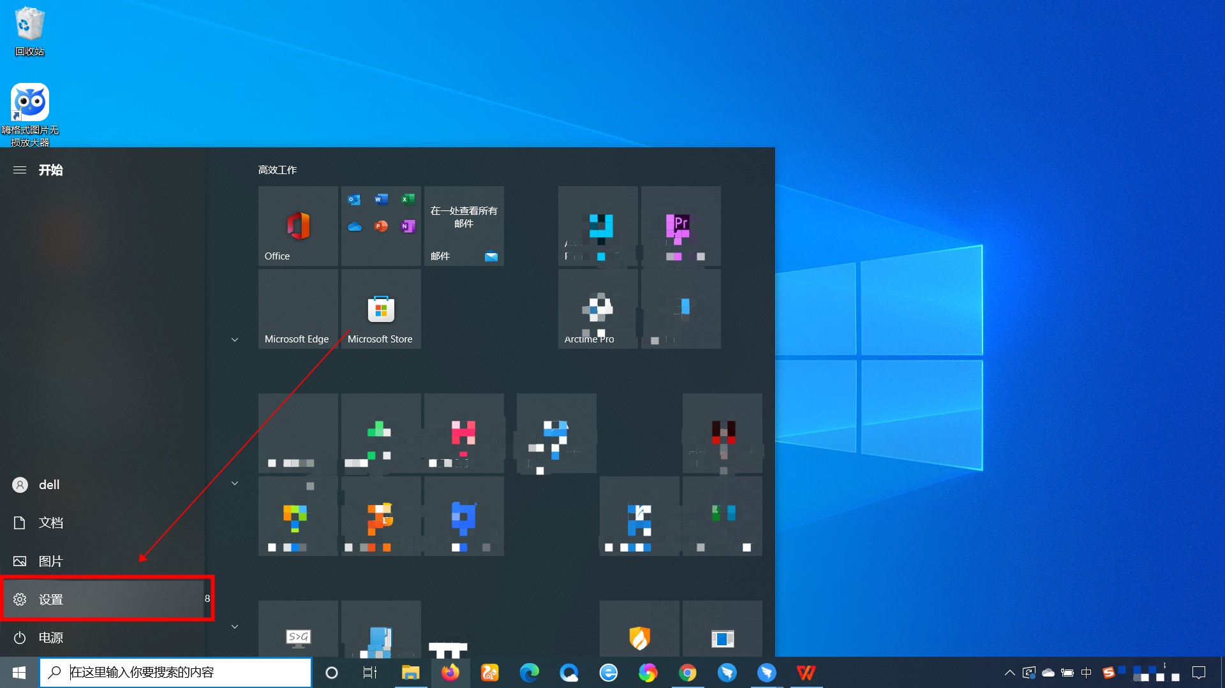Screen dimensions: 1225x688
Task: Open the Office tile
Action: coord(297,226)
